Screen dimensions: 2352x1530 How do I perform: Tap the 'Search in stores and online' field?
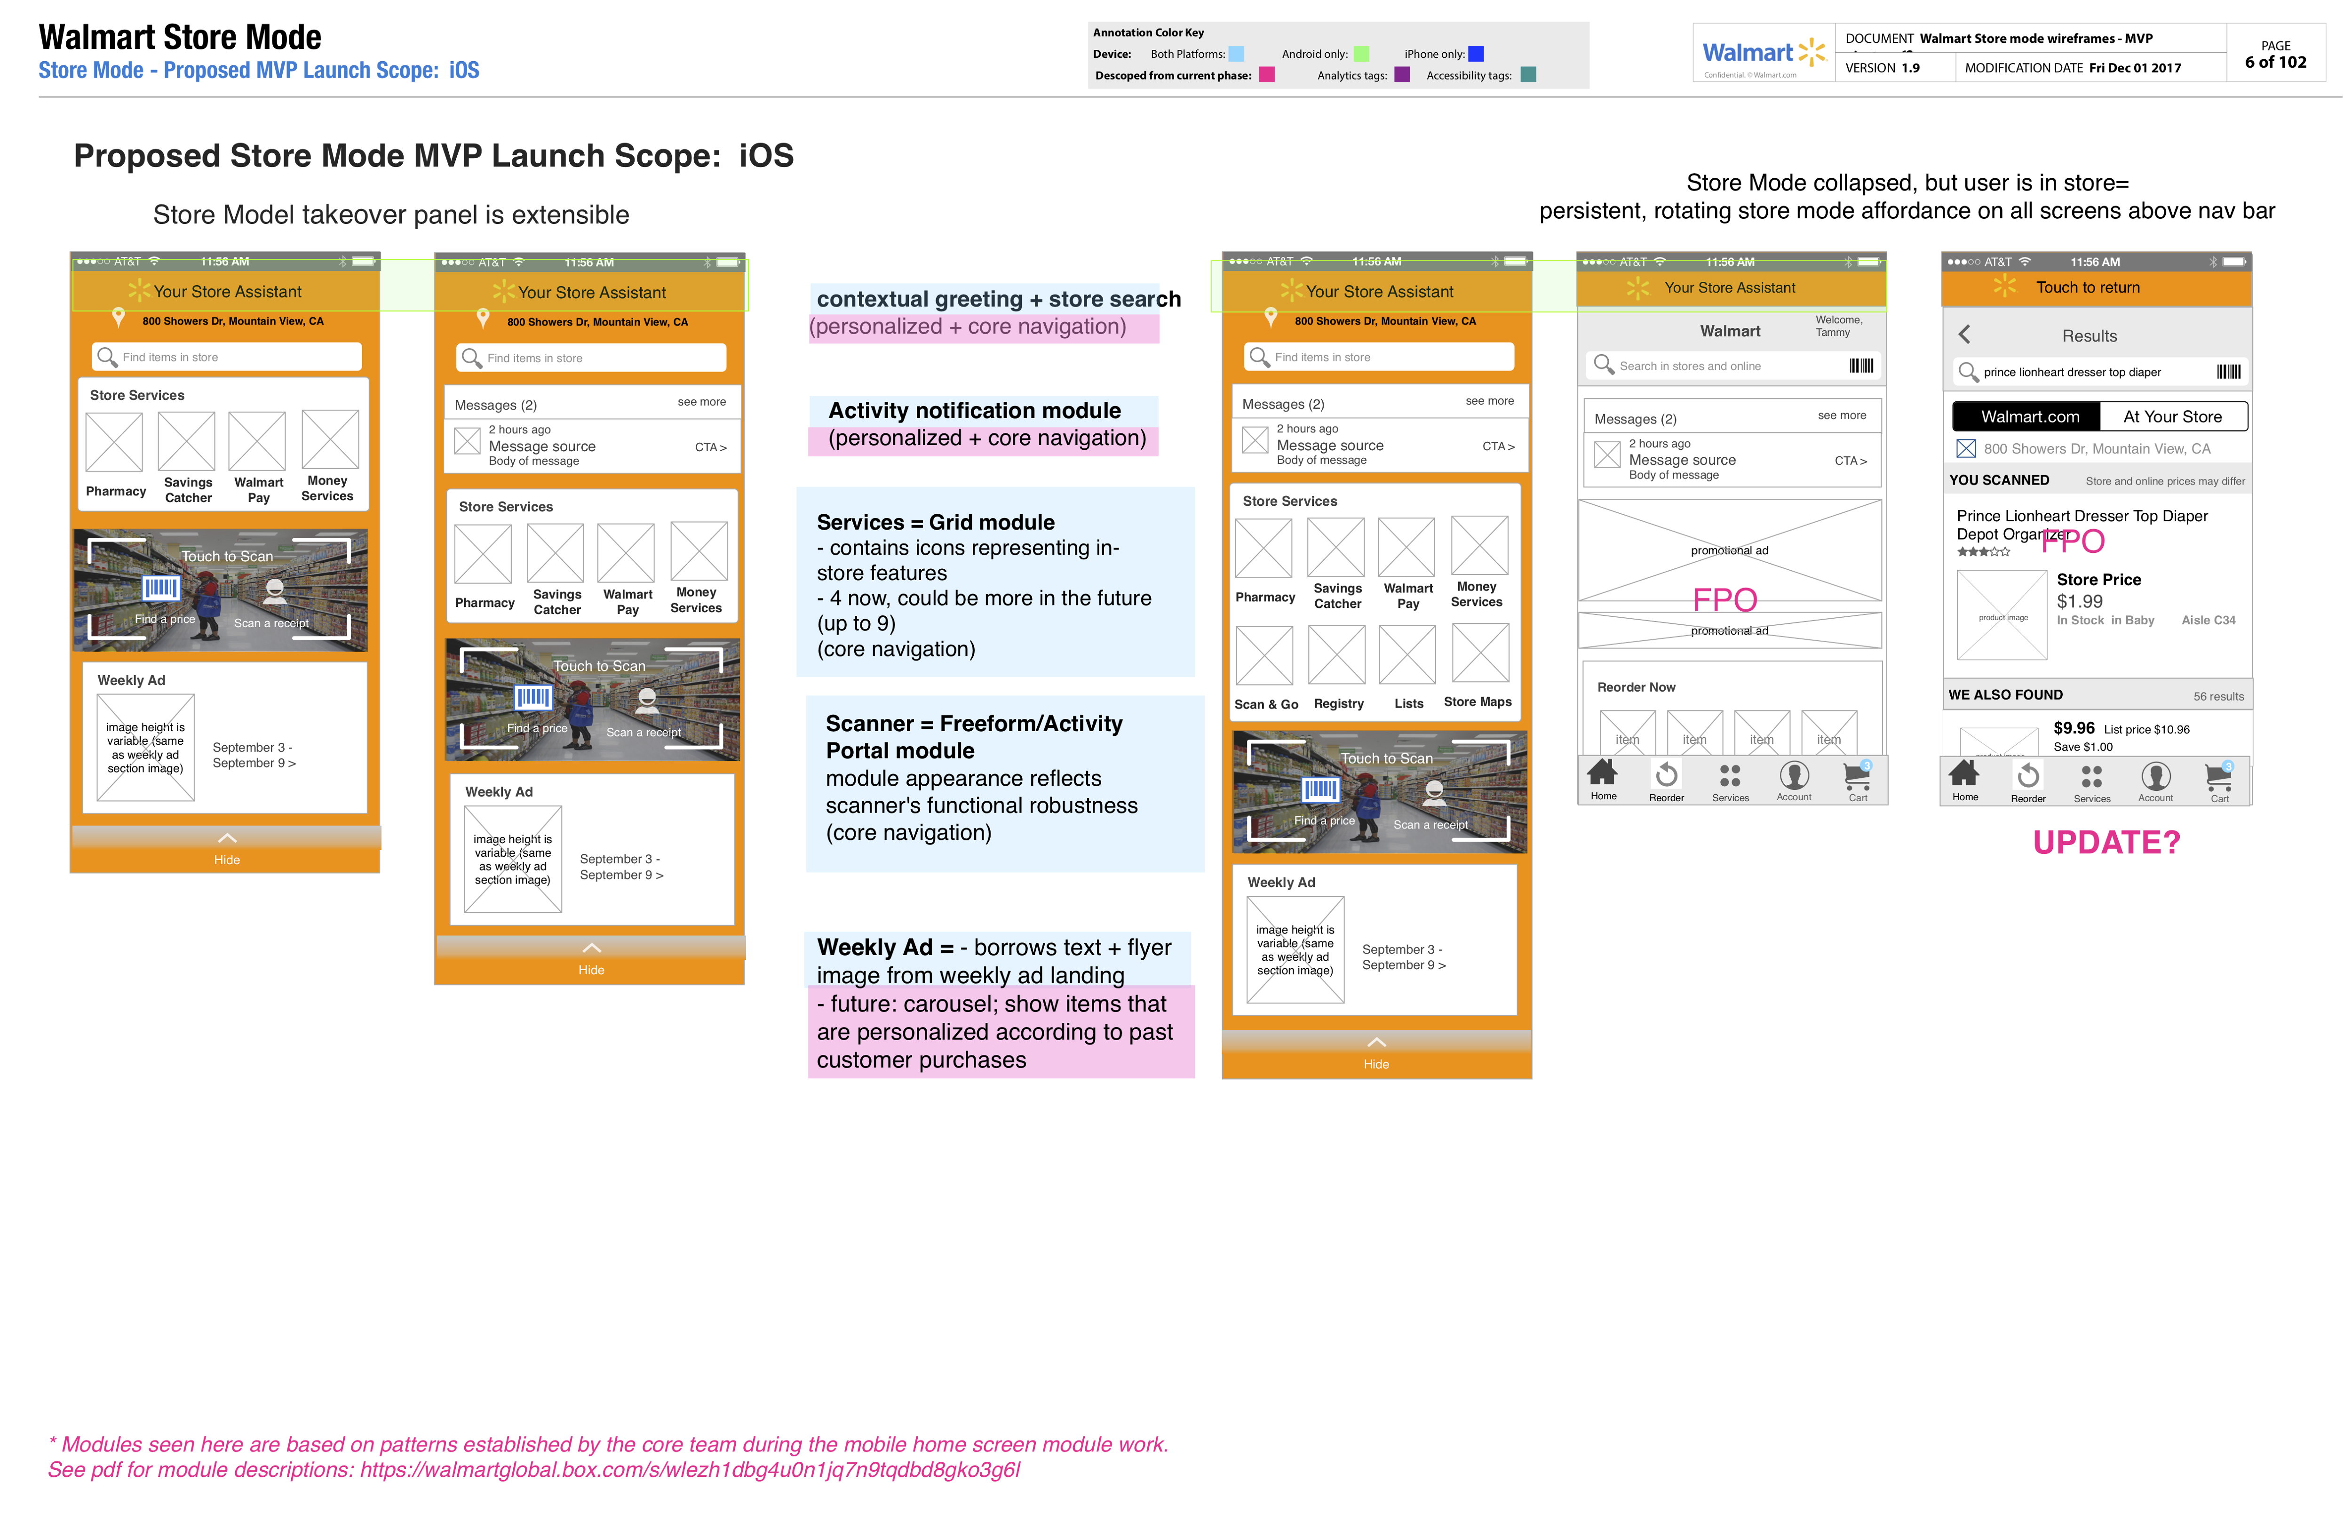(1732, 366)
